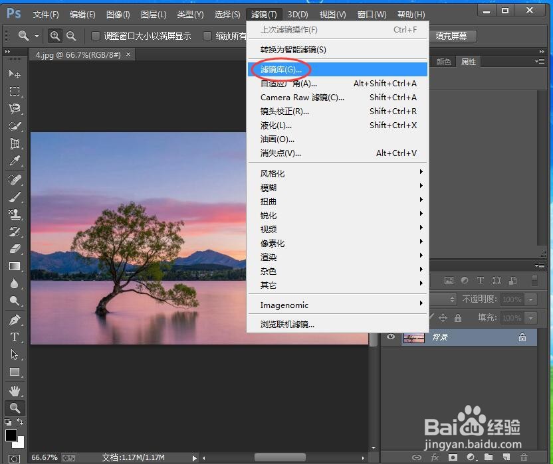Screen dimensions: 553x464
Task: Delete layer with trash icon
Action: click(524, 457)
